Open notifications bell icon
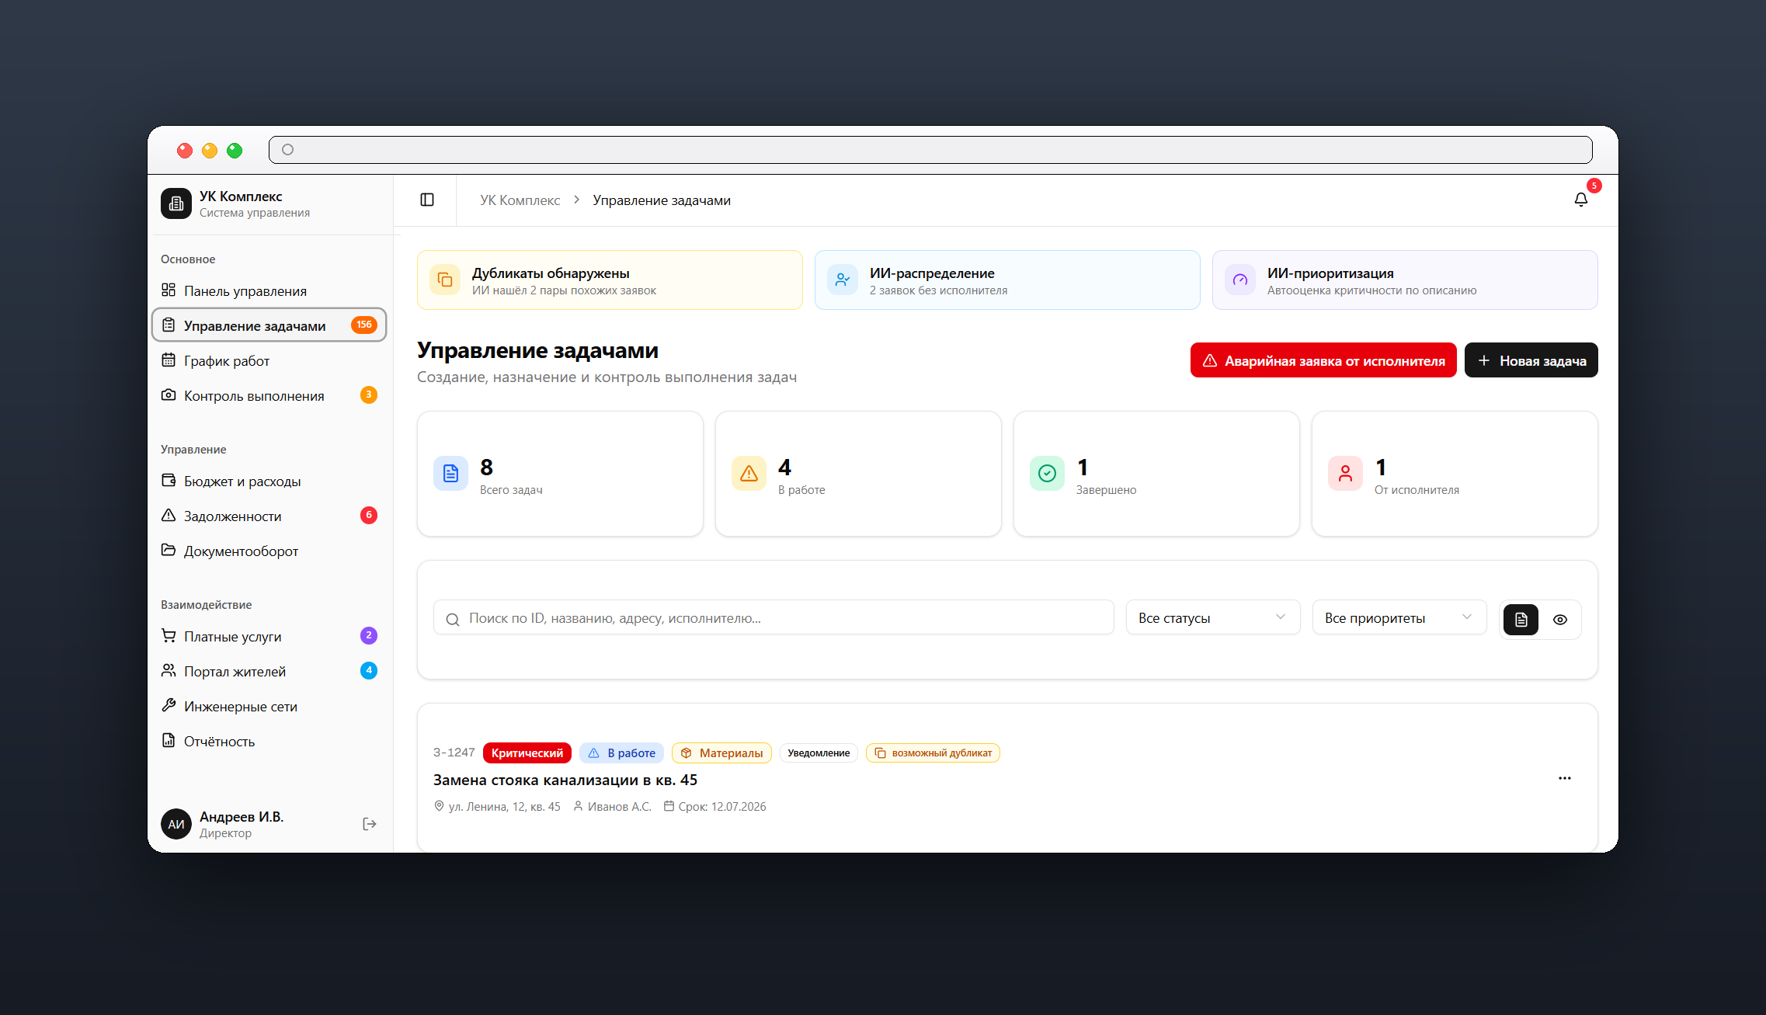 pos(1580,200)
